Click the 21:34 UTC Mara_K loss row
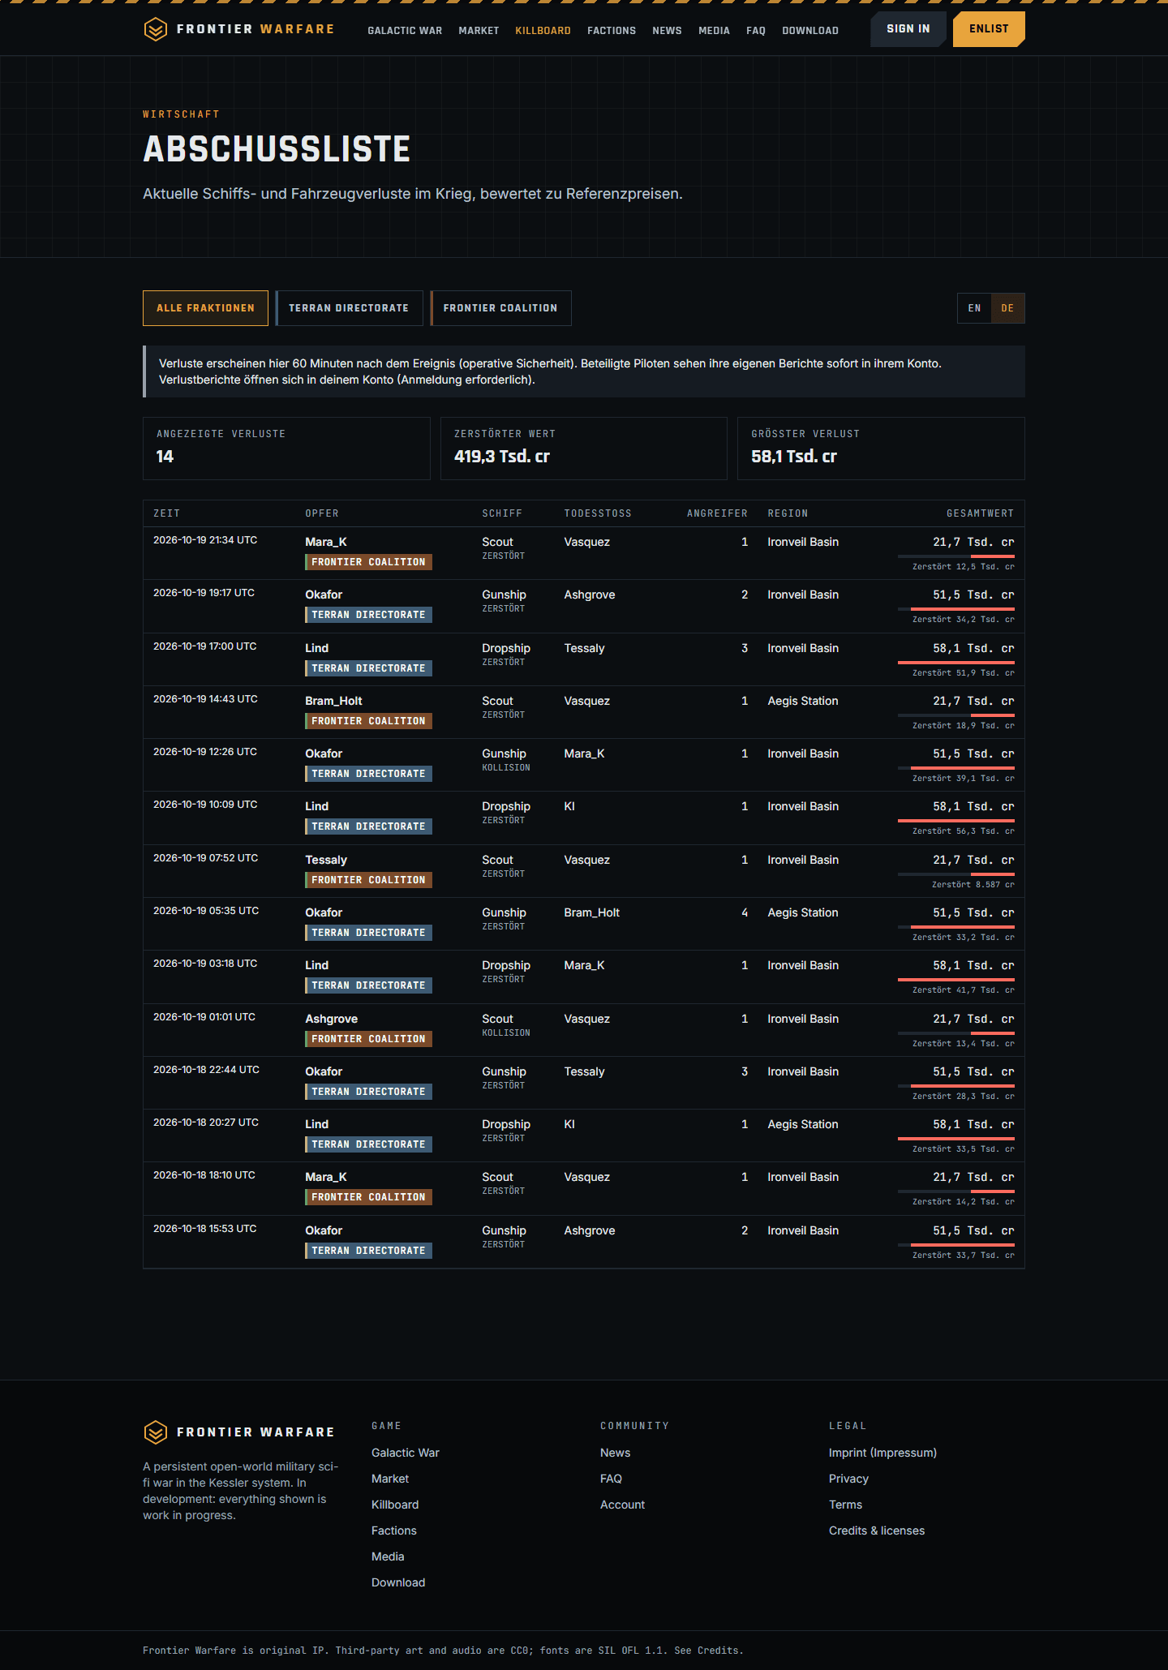 pyautogui.click(x=584, y=553)
